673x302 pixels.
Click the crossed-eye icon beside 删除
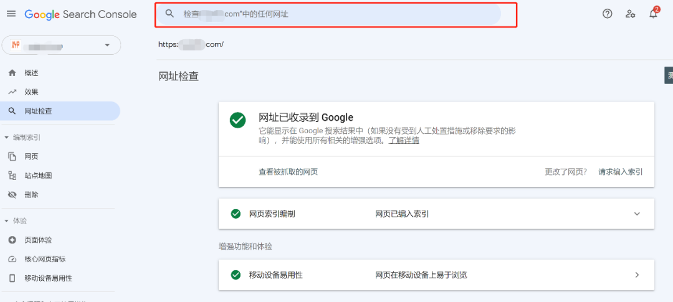point(12,195)
